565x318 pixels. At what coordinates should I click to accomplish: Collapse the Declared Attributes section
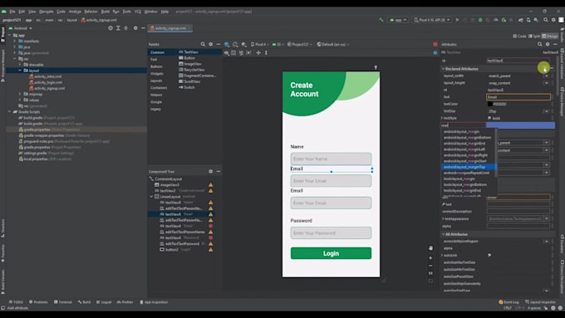coord(443,69)
